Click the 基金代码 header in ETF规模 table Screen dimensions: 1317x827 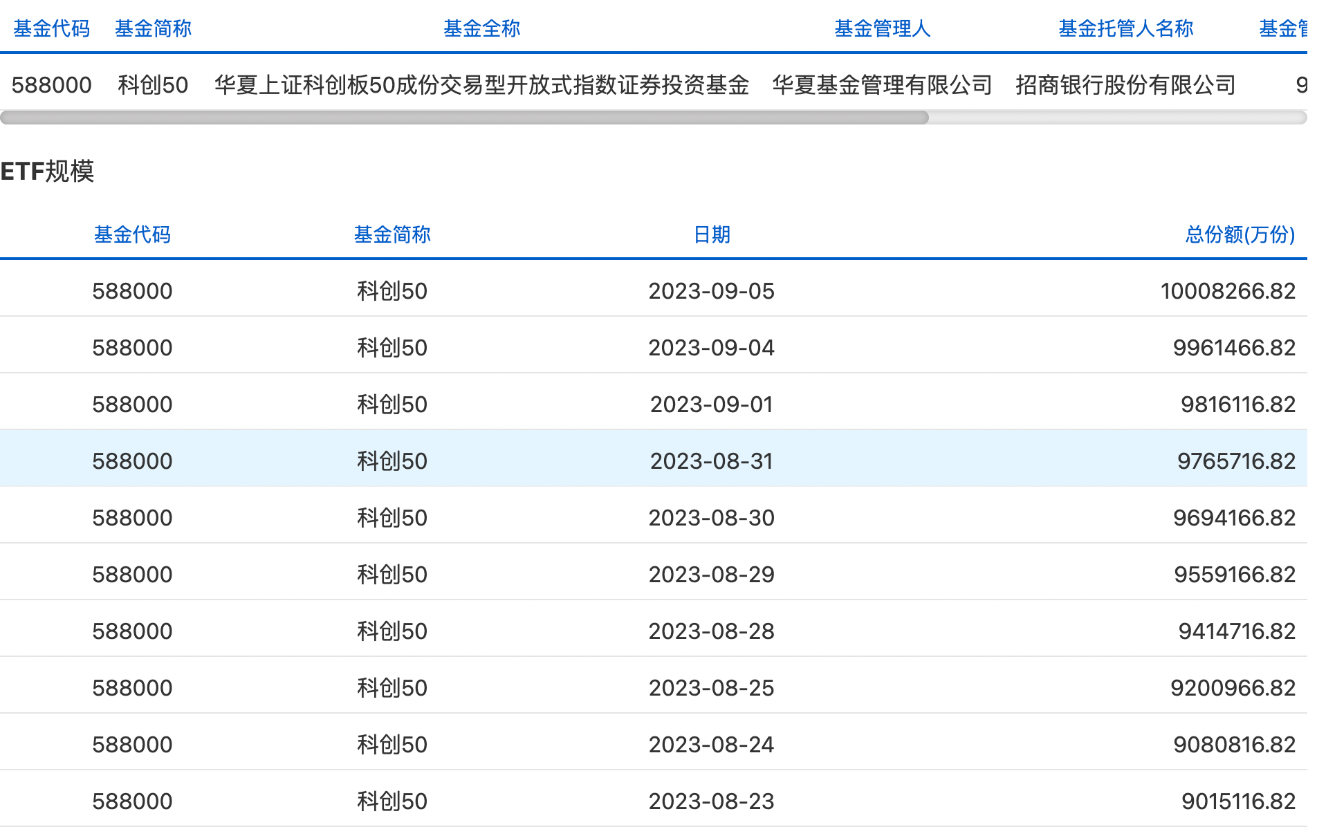click(132, 235)
